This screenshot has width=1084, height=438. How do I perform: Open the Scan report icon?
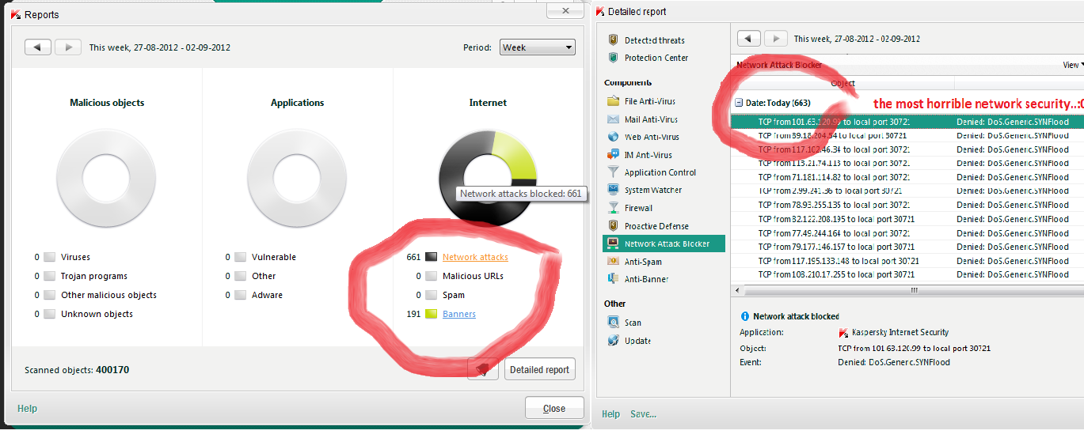613,323
